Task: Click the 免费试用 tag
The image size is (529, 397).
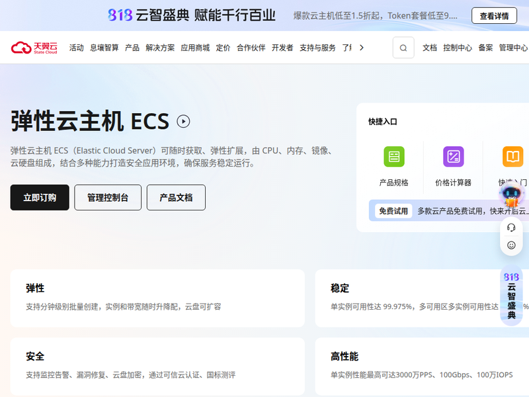Action: click(393, 211)
